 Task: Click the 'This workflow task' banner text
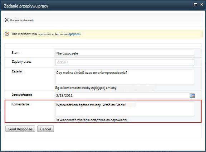click(x=24, y=34)
